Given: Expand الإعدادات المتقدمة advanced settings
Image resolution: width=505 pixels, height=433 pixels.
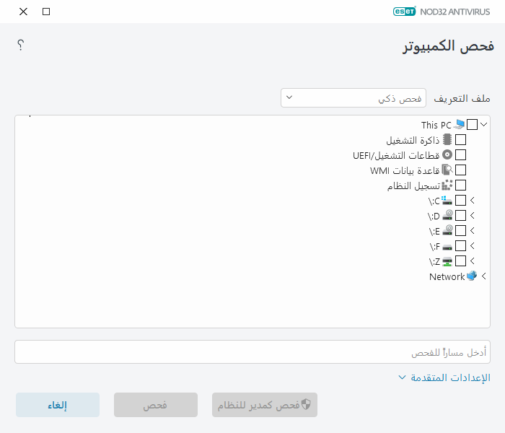Looking at the screenshot, I should [444, 377].
